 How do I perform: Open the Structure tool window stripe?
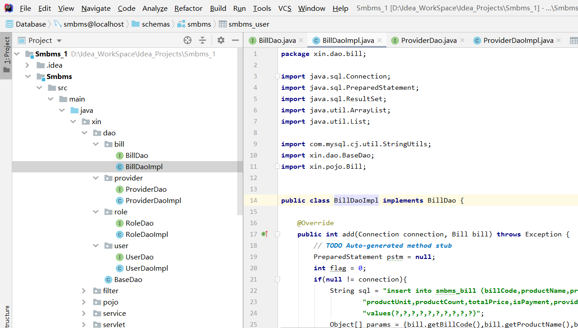[x=6, y=316]
